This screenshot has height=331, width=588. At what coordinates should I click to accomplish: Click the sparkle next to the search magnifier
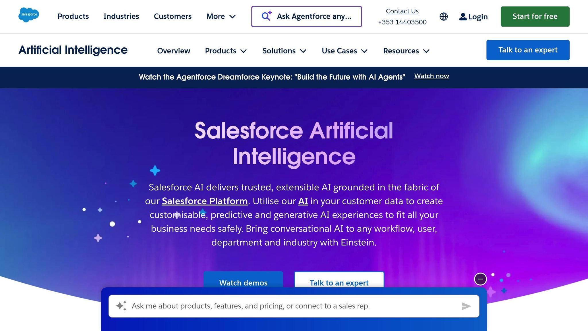click(x=269, y=13)
